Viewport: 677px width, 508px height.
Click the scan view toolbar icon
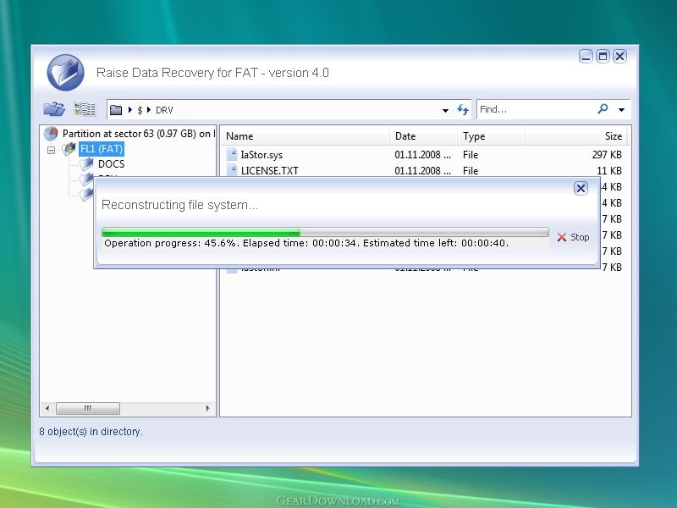pyautogui.click(x=85, y=109)
